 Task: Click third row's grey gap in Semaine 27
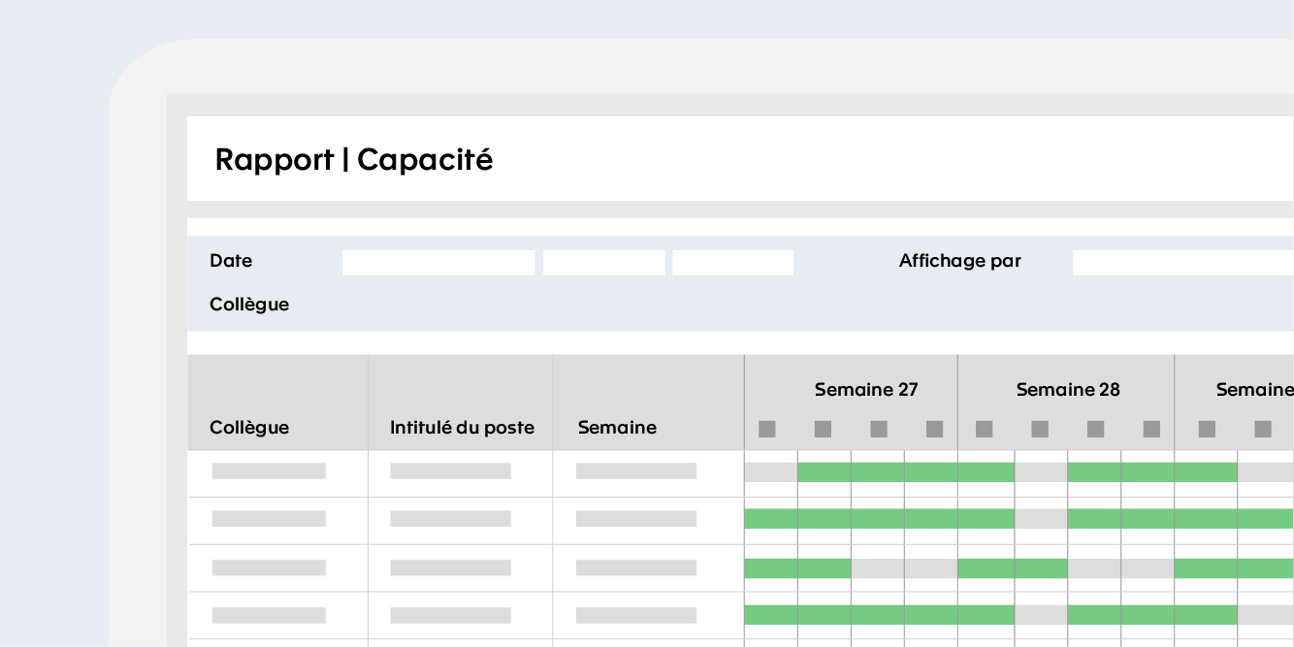pos(904,568)
